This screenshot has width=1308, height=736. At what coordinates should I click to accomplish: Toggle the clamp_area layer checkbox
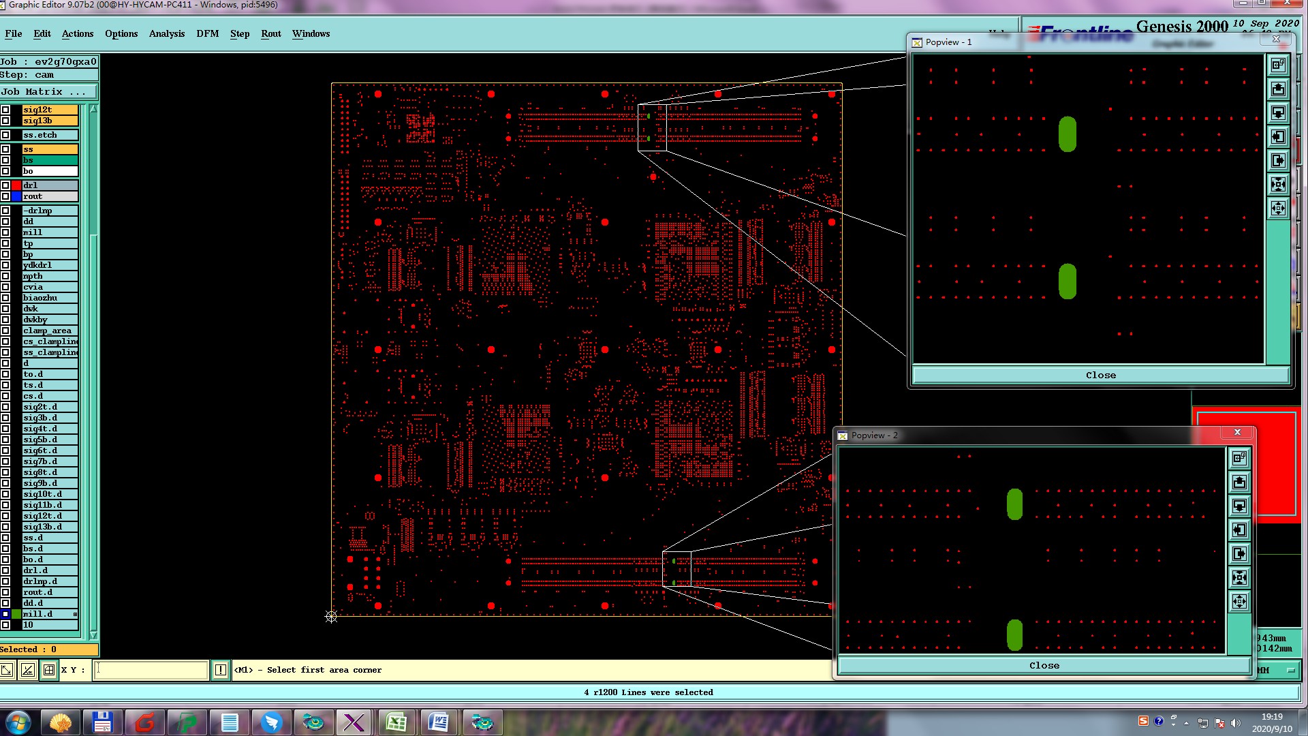[5, 331]
